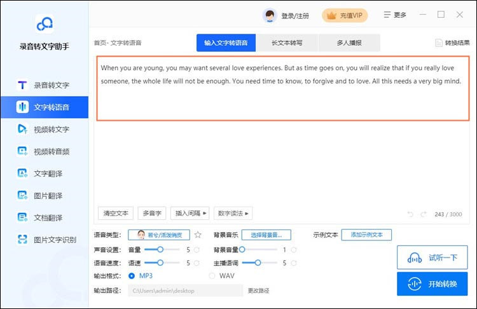This screenshot has height=309, width=477.
Task: Reset 音量 with its circle icon
Action: click(197, 250)
